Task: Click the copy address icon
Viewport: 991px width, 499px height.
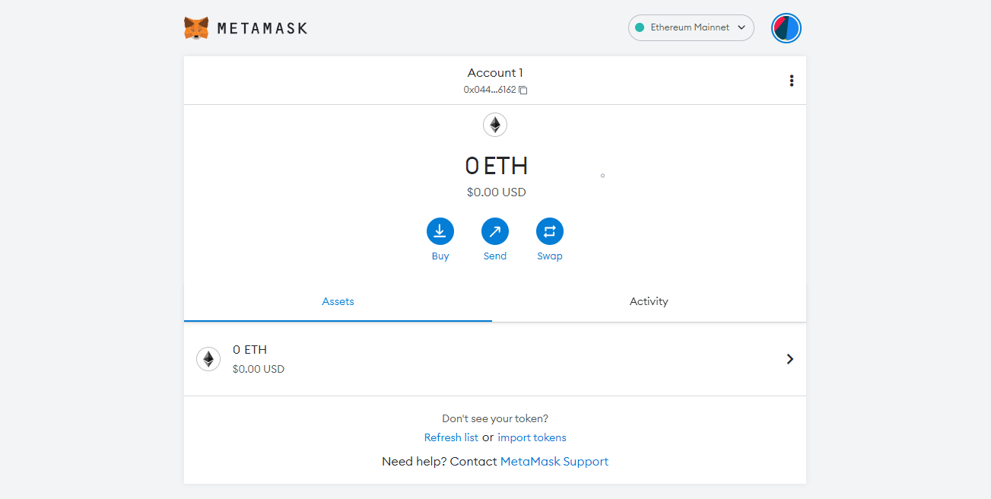Action: [523, 90]
